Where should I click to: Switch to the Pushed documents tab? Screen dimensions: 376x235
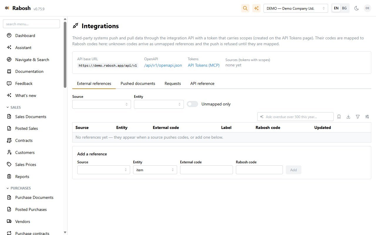click(138, 83)
